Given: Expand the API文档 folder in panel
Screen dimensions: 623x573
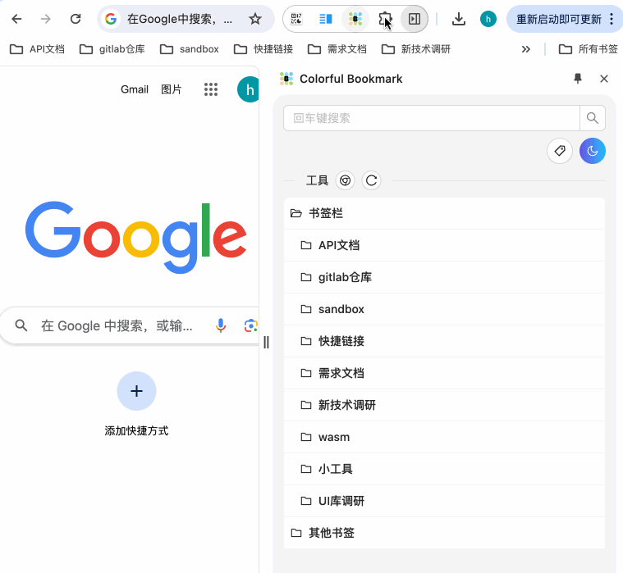Looking at the screenshot, I should pyautogui.click(x=444, y=245).
